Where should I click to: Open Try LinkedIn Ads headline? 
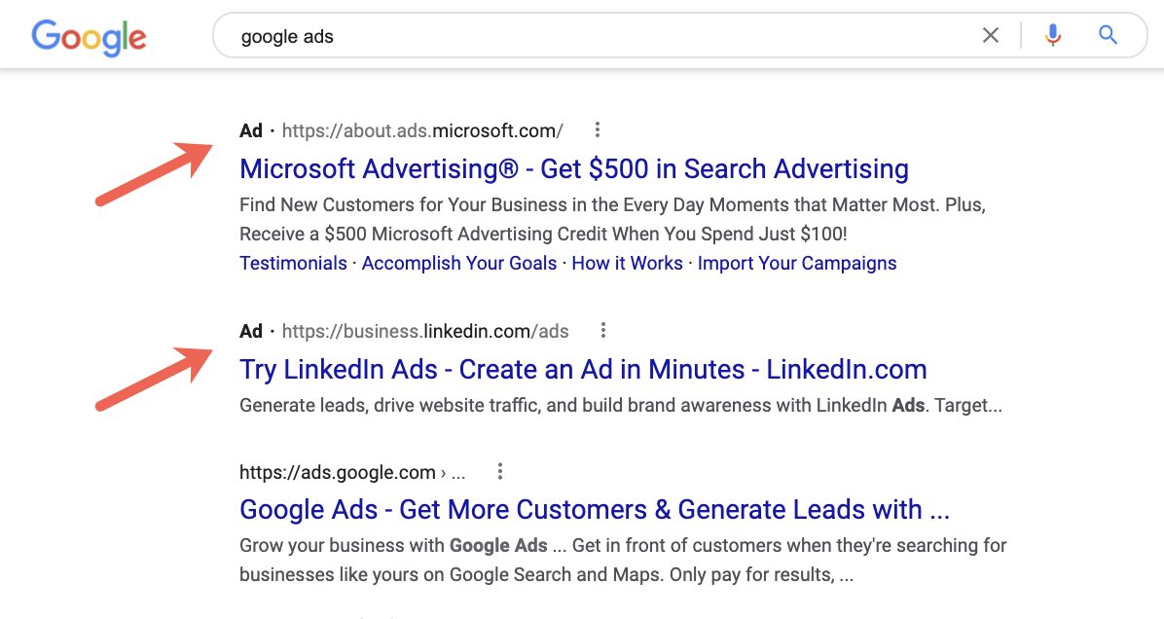pos(582,369)
